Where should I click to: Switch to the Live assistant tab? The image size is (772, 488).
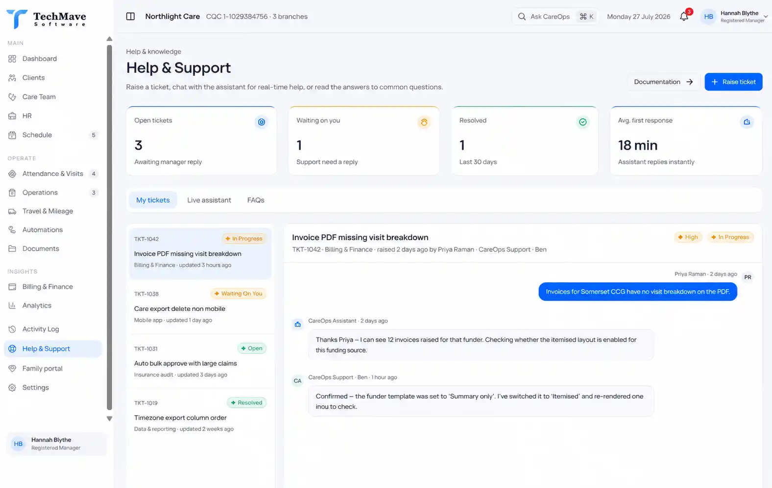(x=209, y=200)
